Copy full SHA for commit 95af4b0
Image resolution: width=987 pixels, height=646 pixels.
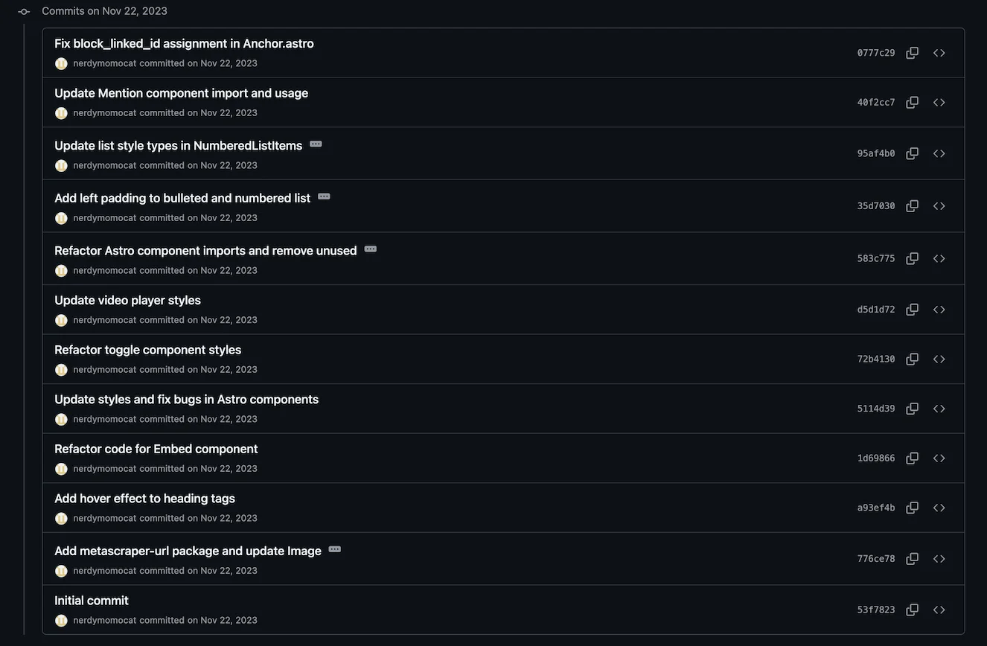coord(912,153)
